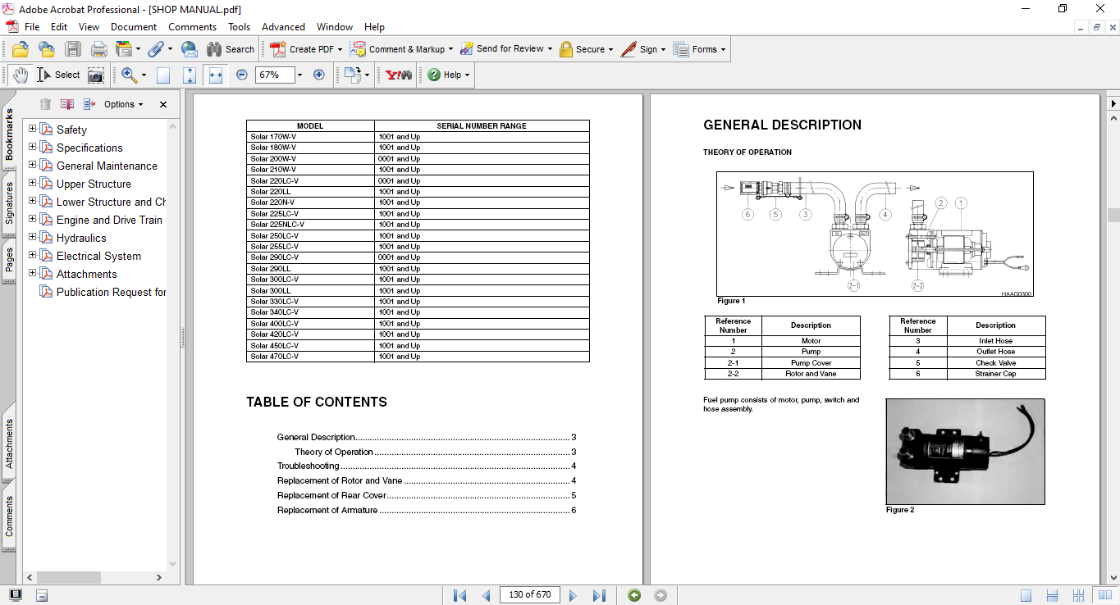
Task: Switch to the Pages side tab
Action: [9, 260]
